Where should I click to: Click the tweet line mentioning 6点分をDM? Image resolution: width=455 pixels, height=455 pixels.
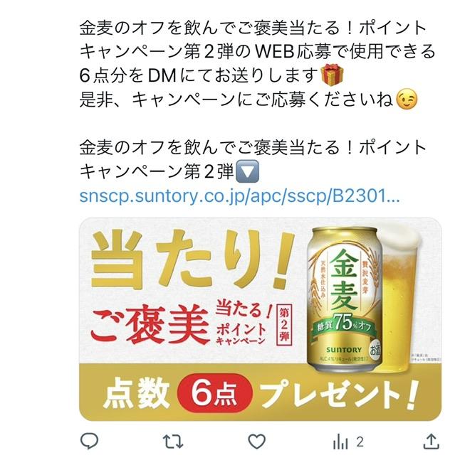[x=212, y=75]
